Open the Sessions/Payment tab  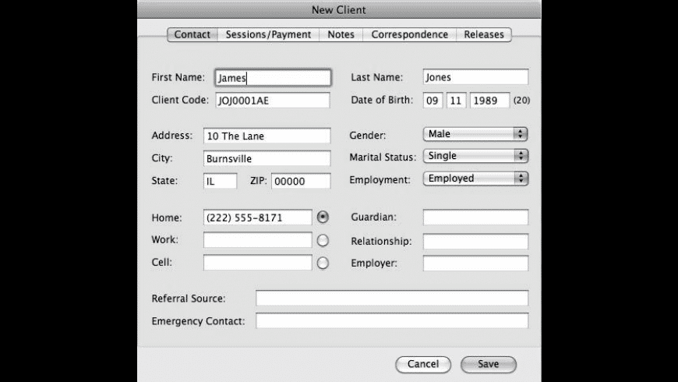269,34
